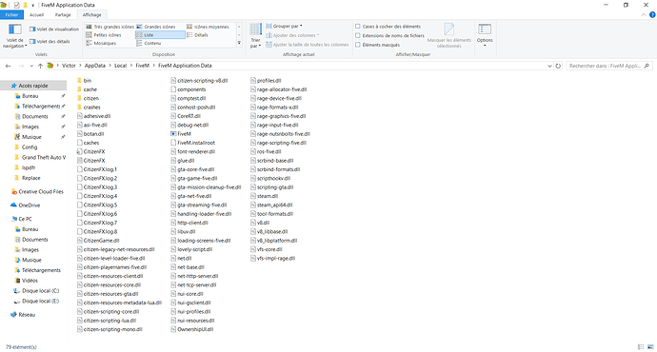Select Mosaïques layout
Screen dimensions: 657x352
click(x=101, y=43)
